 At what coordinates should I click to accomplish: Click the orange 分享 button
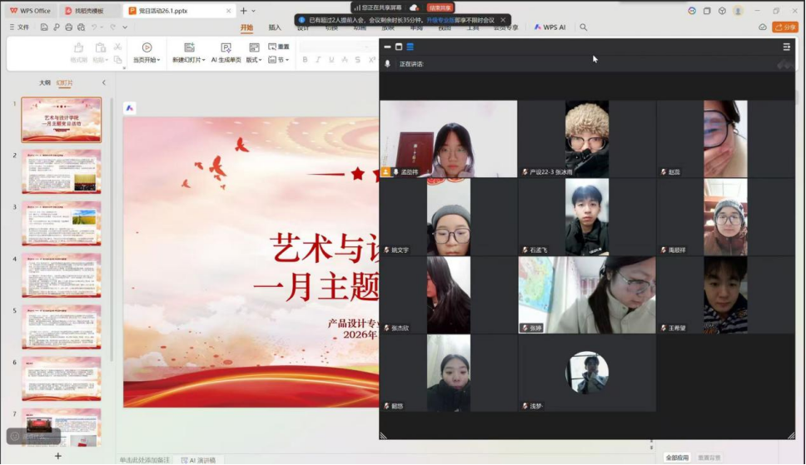[785, 27]
